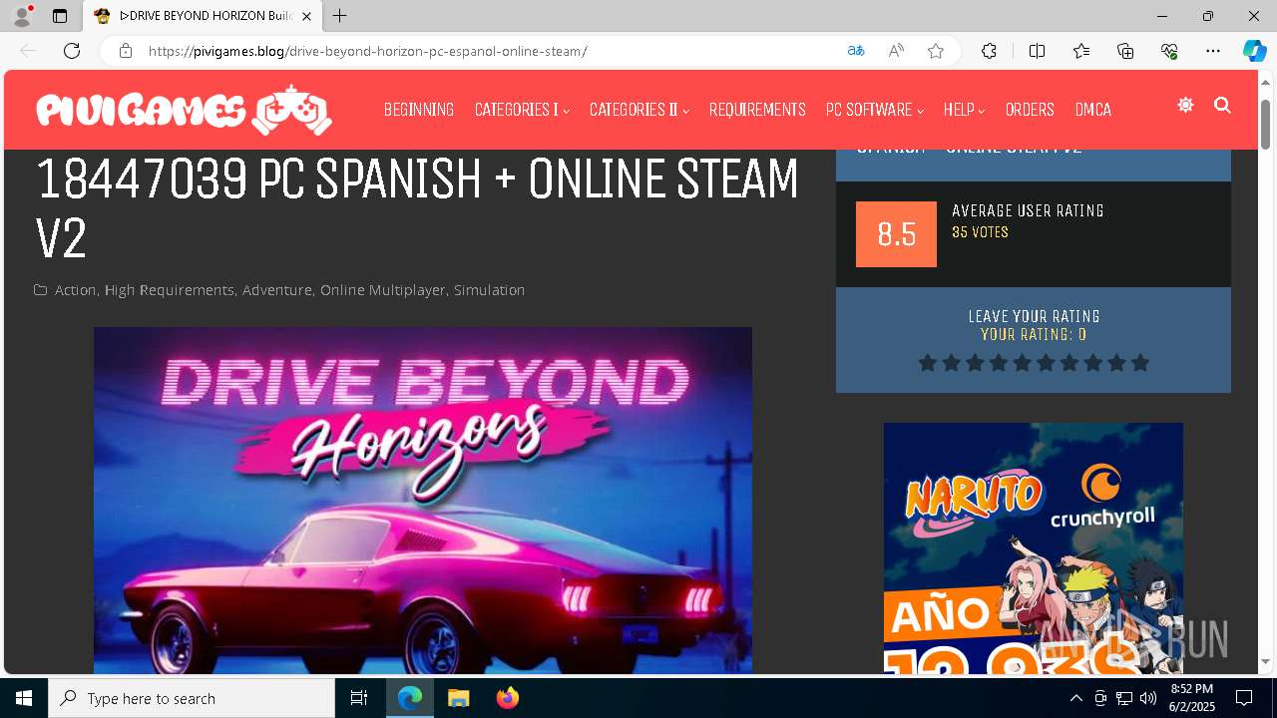Expand CATEGORIES I dropdown menu
The height and width of the screenshot is (718, 1277).
[522, 110]
